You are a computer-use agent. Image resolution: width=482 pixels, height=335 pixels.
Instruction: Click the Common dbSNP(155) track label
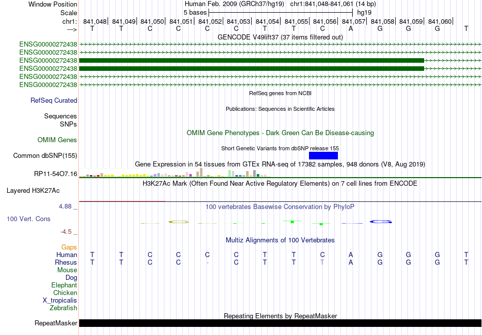(45, 156)
